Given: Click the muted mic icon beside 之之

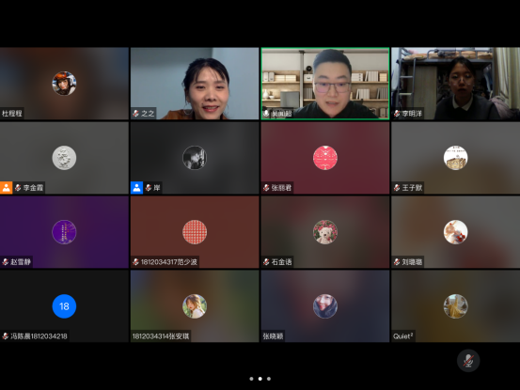Looking at the screenshot, I should (135, 114).
